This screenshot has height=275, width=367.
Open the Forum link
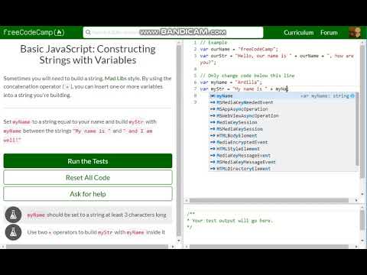[x=329, y=33]
